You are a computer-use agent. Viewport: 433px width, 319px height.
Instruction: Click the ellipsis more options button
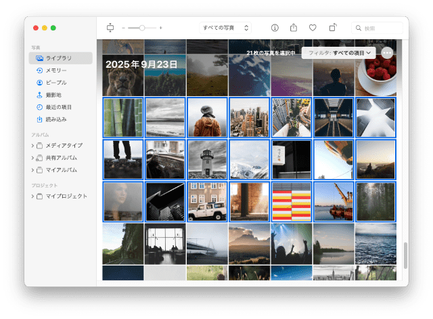click(x=387, y=52)
